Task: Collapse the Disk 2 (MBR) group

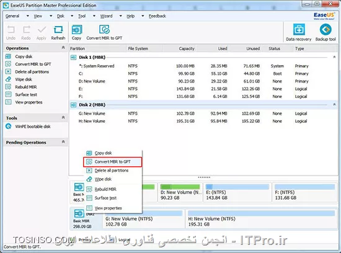Action: click(334, 105)
